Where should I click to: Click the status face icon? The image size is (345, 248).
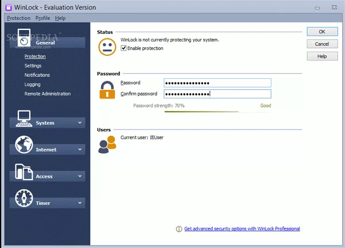click(107, 46)
